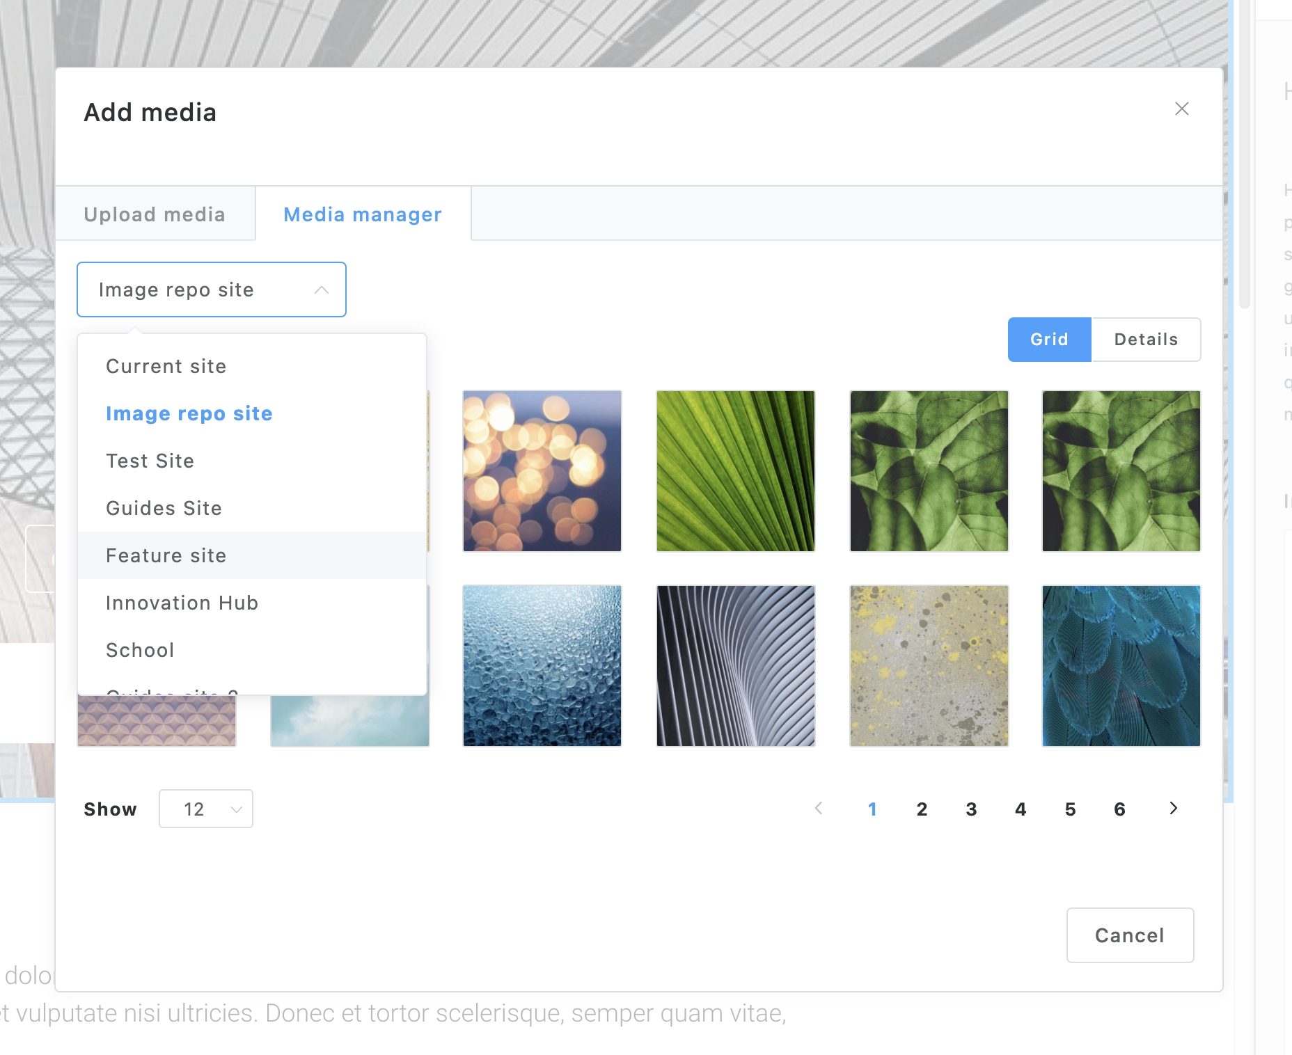Select Feature site option

click(x=166, y=555)
